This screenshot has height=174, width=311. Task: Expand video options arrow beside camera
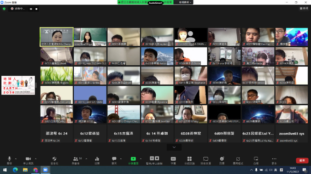[x=35, y=159]
